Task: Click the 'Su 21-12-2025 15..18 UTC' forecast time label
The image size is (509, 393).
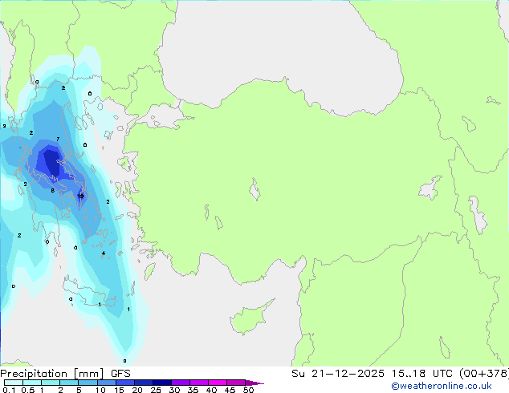Action: tap(372, 373)
